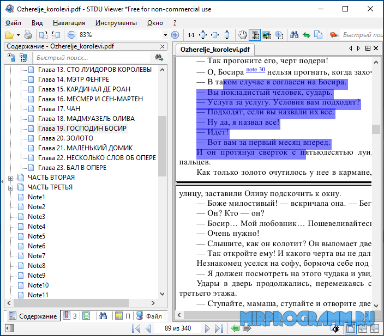Click the 89 из 340 page number field
The width and height of the screenshot is (384, 336).
pyautogui.click(x=178, y=328)
